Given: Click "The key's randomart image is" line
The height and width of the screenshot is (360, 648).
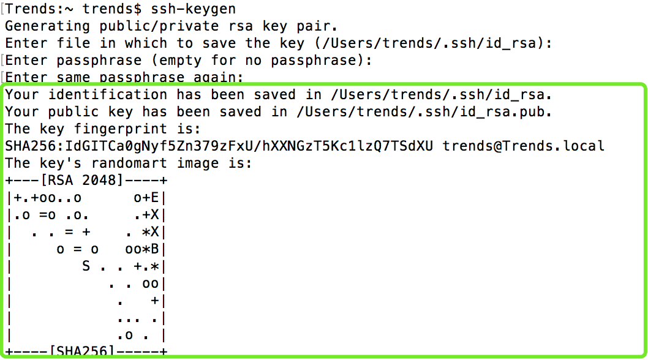Looking at the screenshot, I should [129, 163].
